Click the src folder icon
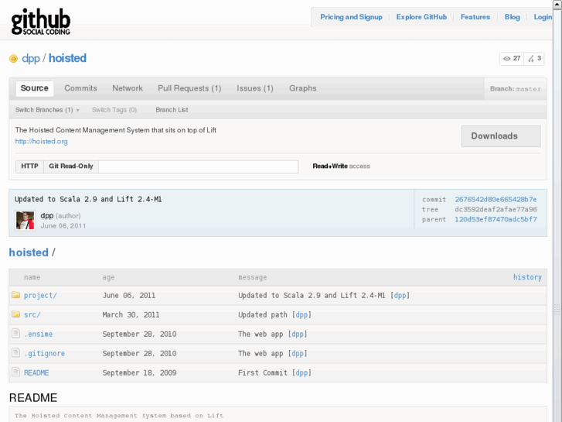Screen dimensions: 562x422 click(15, 314)
